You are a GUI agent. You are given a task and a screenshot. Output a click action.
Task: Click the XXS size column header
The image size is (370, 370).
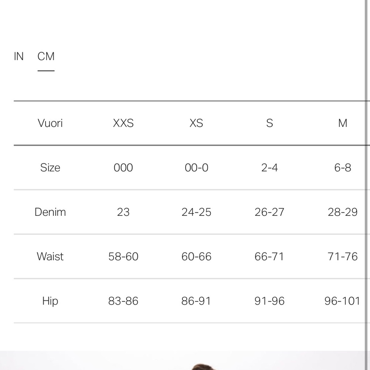(x=123, y=123)
